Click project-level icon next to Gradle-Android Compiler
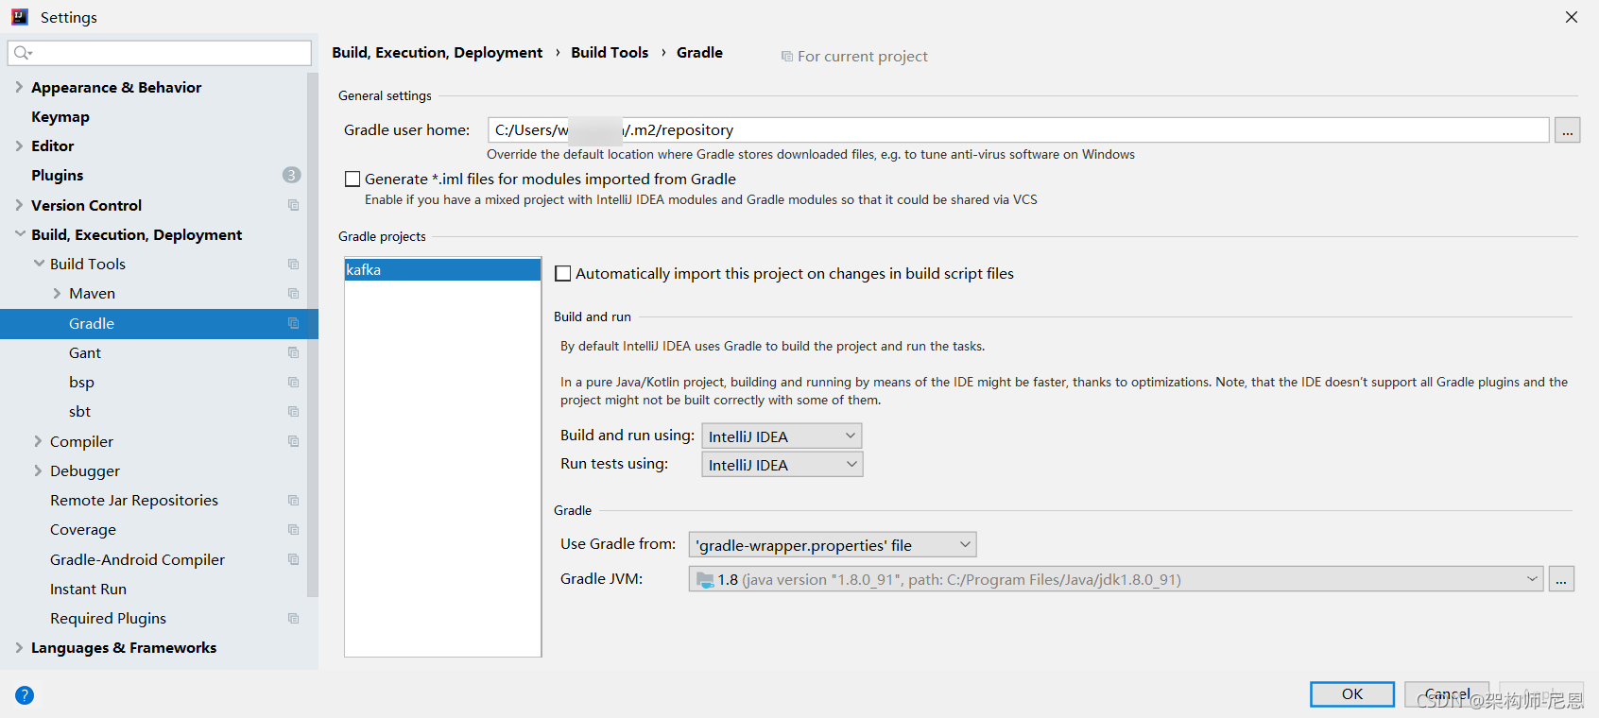The width and height of the screenshot is (1599, 718). 293,559
